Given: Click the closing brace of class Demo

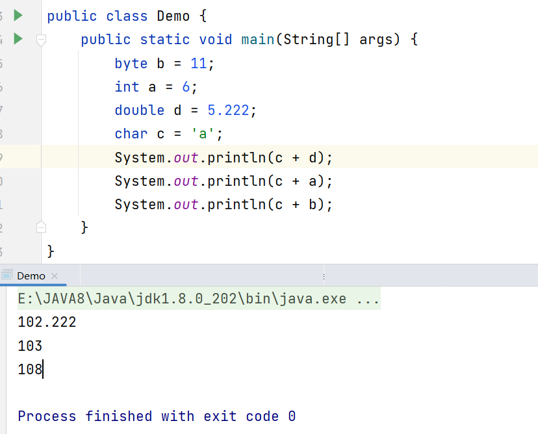Looking at the screenshot, I should coord(51,251).
